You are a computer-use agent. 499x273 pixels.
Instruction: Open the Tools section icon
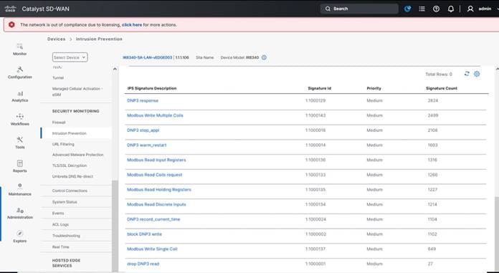pos(20,140)
